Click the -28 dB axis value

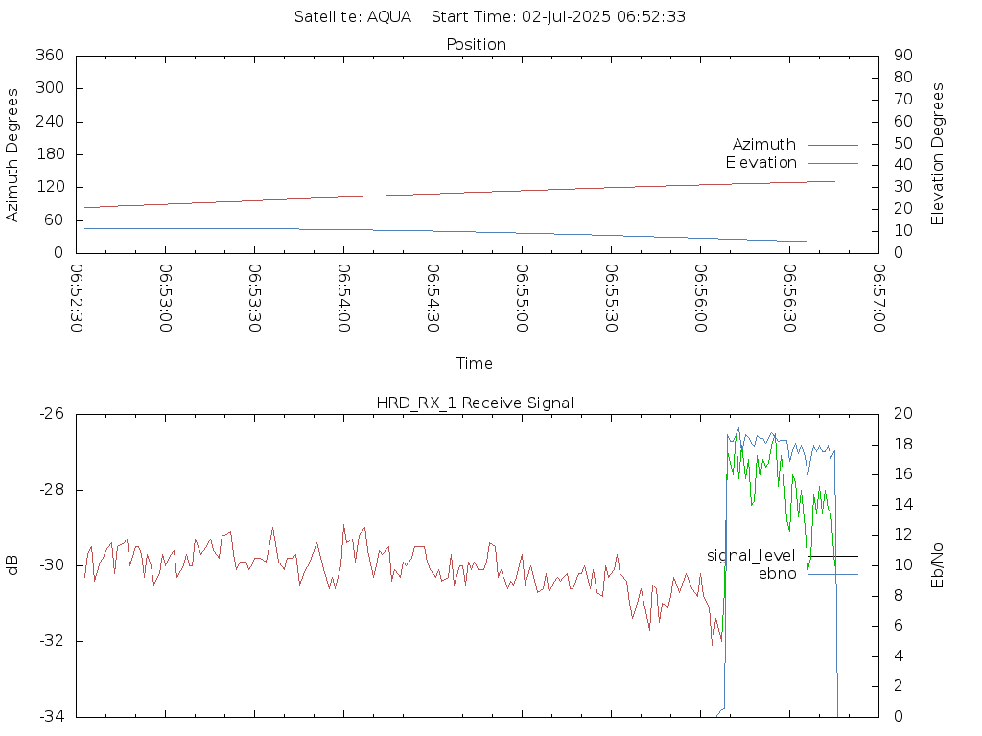52,490
